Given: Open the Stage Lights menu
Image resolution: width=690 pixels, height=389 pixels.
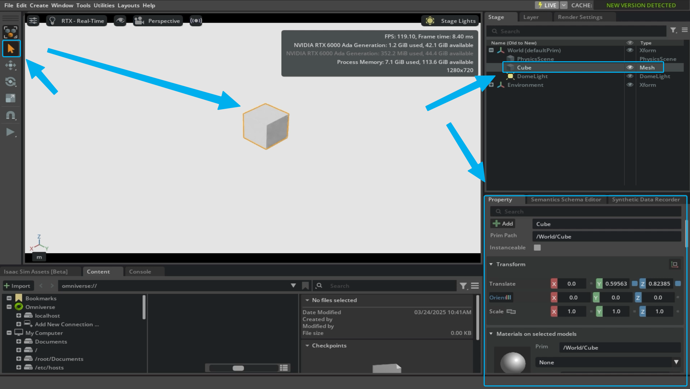Looking at the screenshot, I should click(x=450, y=21).
